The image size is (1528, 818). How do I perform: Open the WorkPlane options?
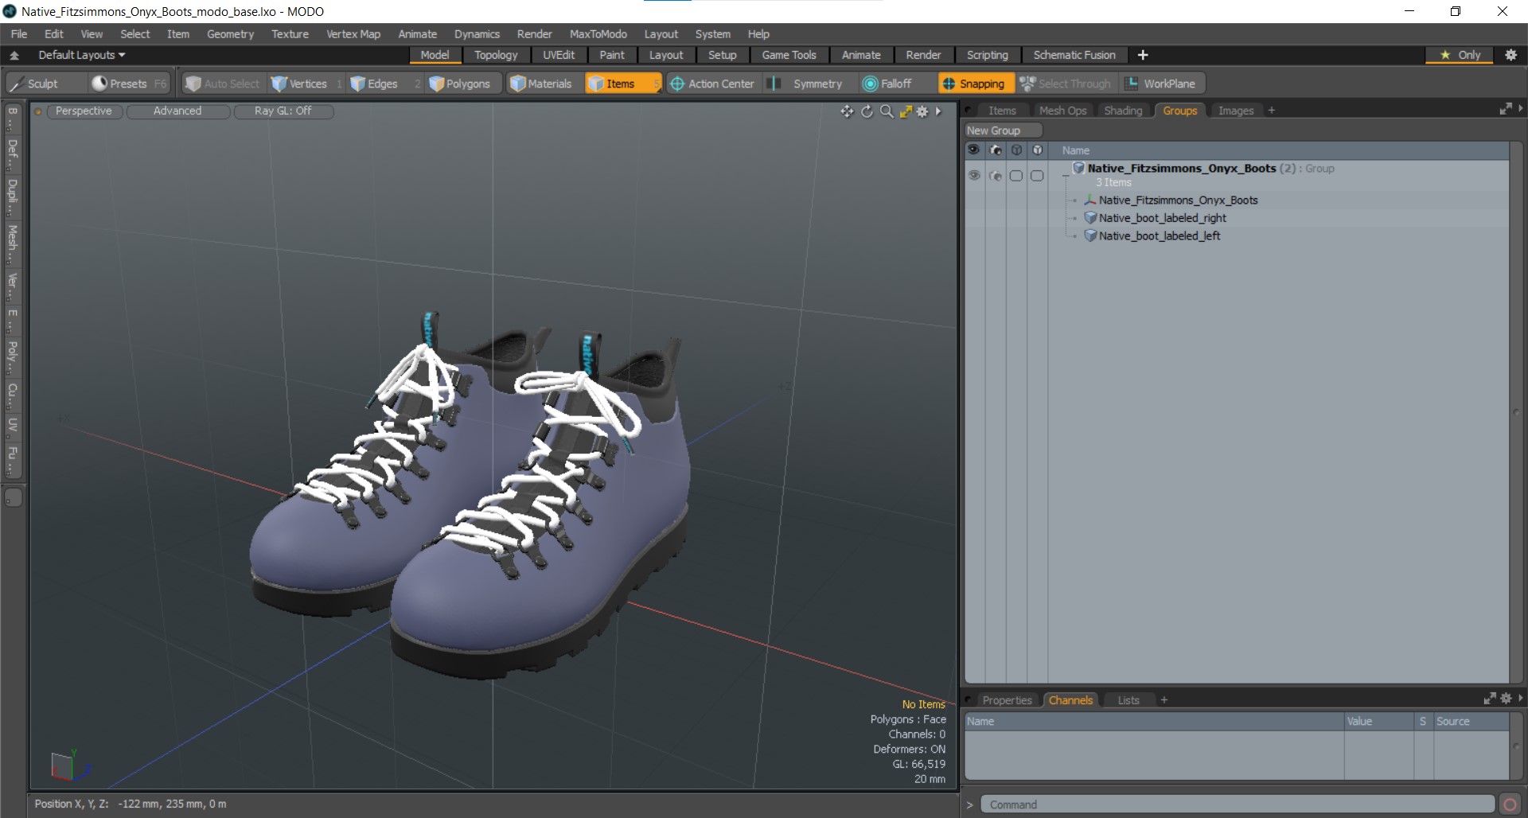[1160, 84]
